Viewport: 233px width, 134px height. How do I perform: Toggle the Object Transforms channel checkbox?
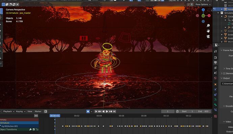pyautogui.click(x=34, y=129)
